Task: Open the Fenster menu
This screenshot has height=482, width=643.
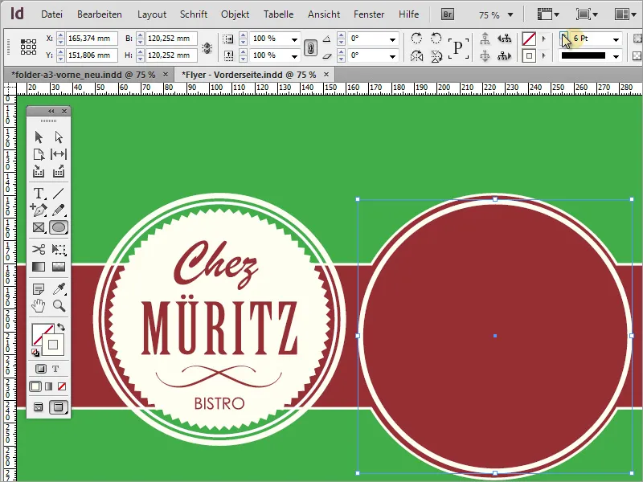Action: pyautogui.click(x=369, y=14)
